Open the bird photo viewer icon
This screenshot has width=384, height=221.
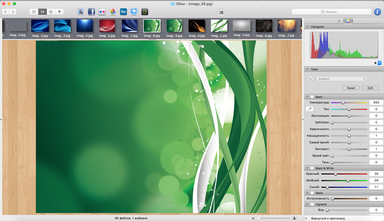(x=81, y=11)
